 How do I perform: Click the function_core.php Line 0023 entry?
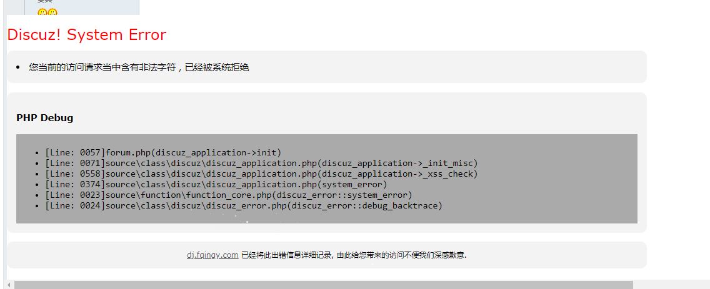pyautogui.click(x=229, y=195)
